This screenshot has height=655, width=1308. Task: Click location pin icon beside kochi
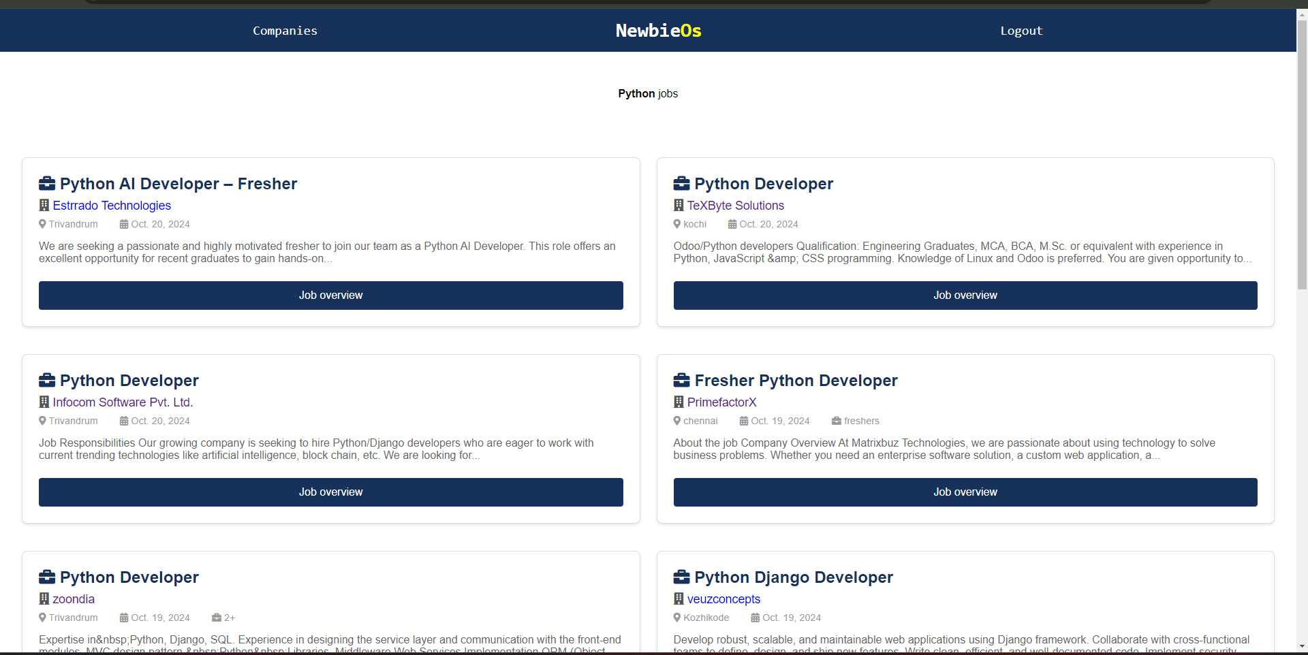click(x=677, y=224)
